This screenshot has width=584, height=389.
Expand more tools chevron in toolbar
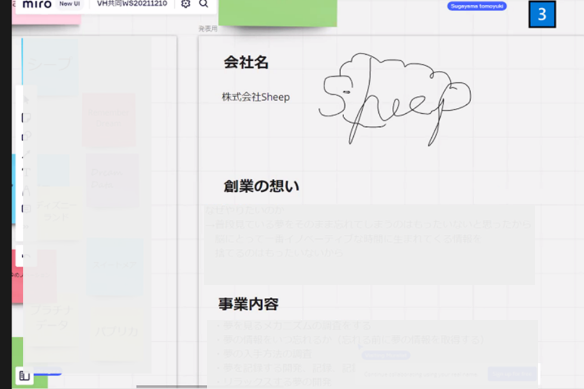pos(26,226)
